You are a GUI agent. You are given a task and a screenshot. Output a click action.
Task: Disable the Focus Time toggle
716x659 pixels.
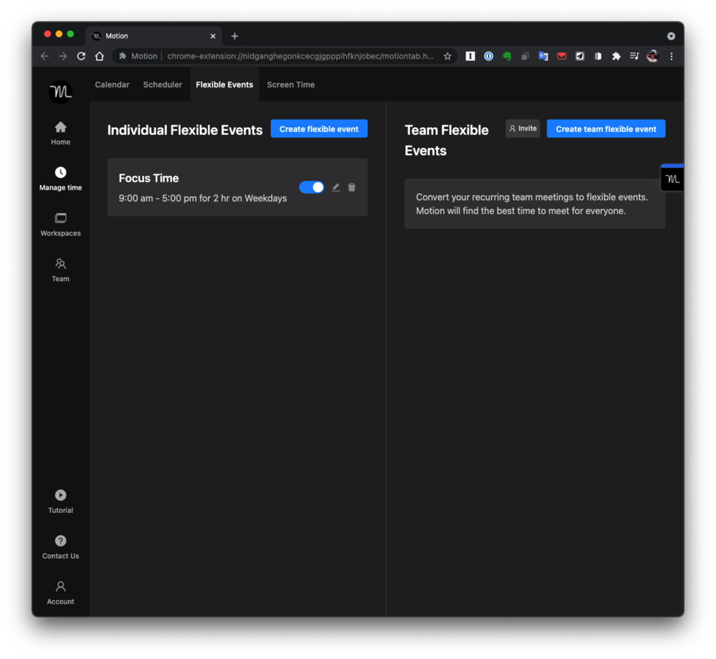(311, 187)
